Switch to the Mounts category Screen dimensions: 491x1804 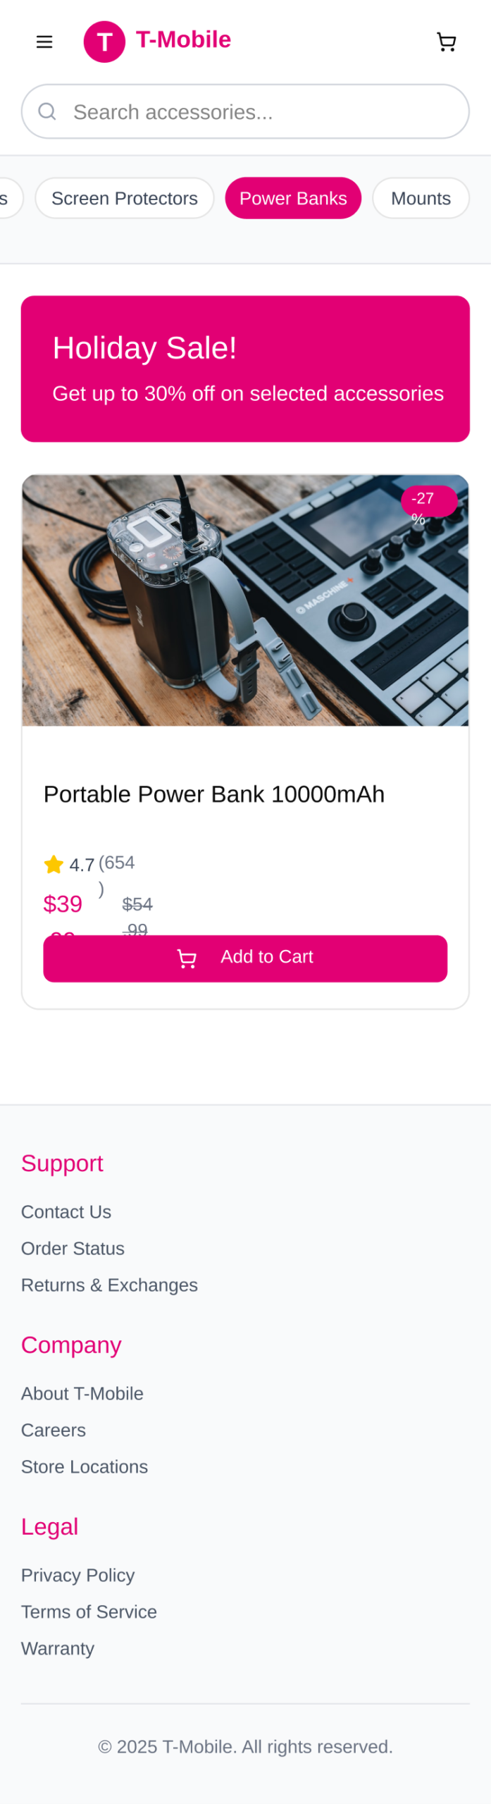click(x=421, y=199)
